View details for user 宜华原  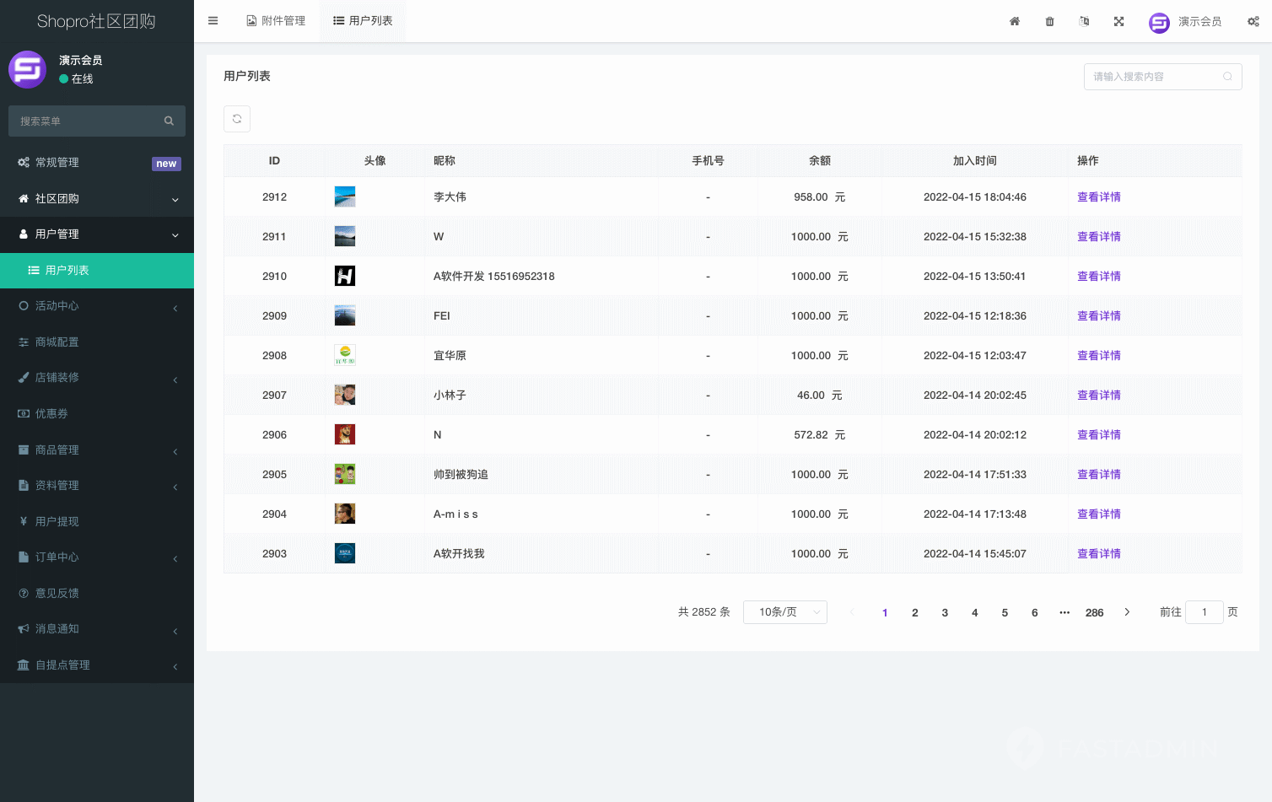coord(1098,355)
